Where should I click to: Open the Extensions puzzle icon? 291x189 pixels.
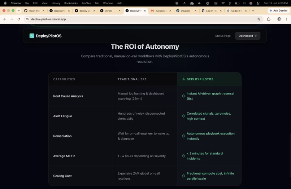click(269, 19)
